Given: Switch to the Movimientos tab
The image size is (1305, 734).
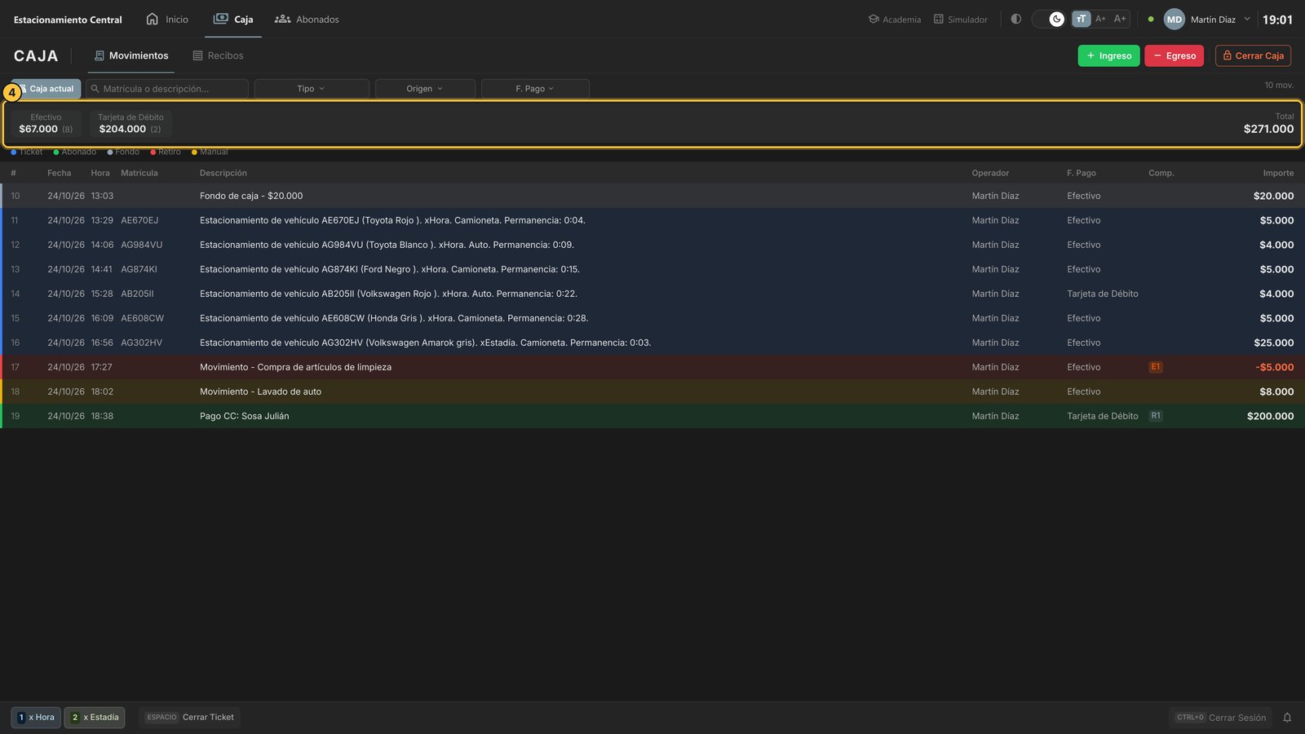Looking at the screenshot, I should tap(130, 55).
